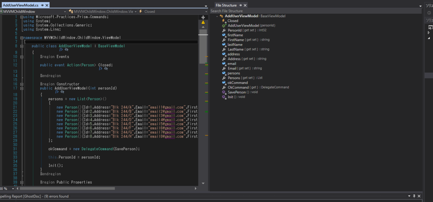433x202 pixels.
Task: Switch to the File Structure tab
Action: pos(226,5)
